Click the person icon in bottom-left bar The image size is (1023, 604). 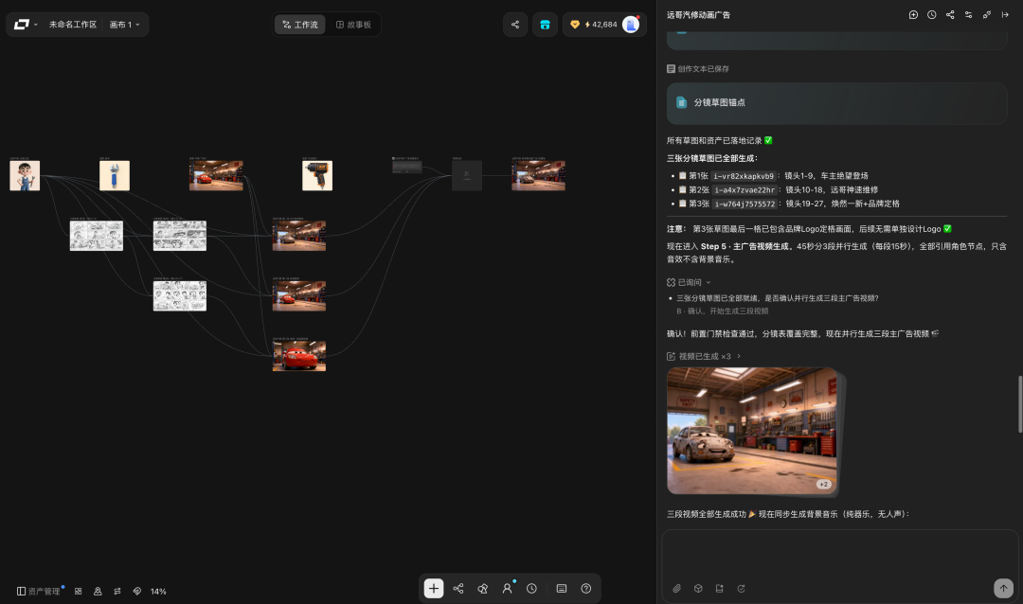pyautogui.click(x=98, y=591)
